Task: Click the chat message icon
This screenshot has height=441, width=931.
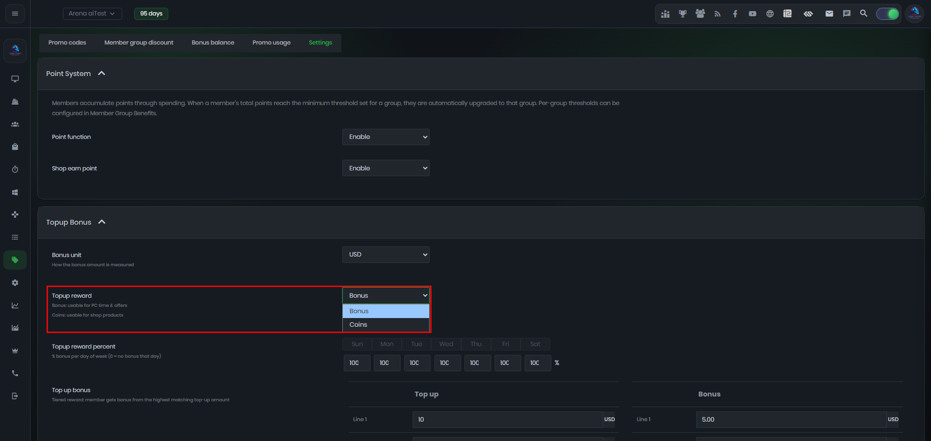Action: [x=847, y=14]
